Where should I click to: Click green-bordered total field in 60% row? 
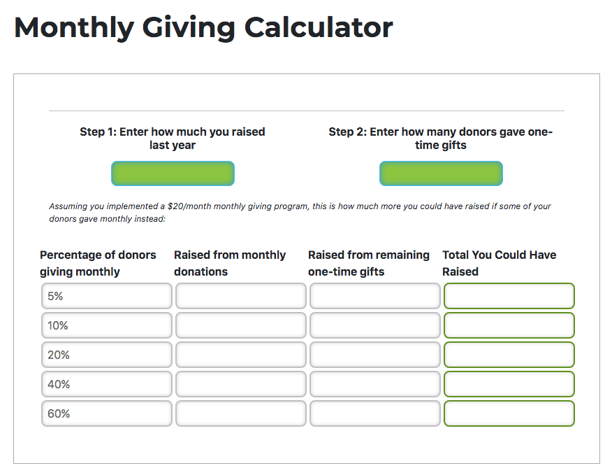pos(509,413)
